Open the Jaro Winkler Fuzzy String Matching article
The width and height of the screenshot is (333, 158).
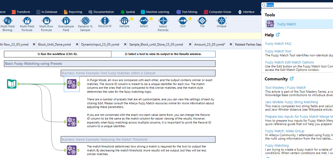coord(291,102)
